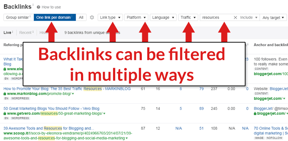The image size is (288, 141).
Task: Click value 5 in Vero Blog row
Action: tap(181, 108)
